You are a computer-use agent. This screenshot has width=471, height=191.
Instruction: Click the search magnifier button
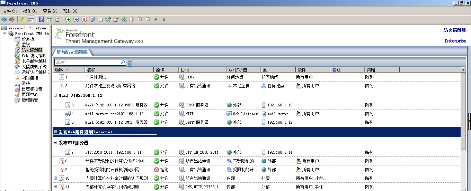point(123,62)
